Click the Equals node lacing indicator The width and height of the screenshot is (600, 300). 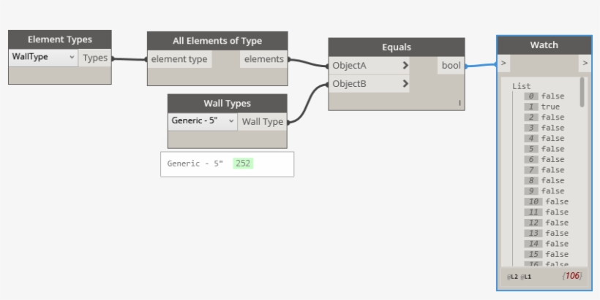tap(460, 103)
